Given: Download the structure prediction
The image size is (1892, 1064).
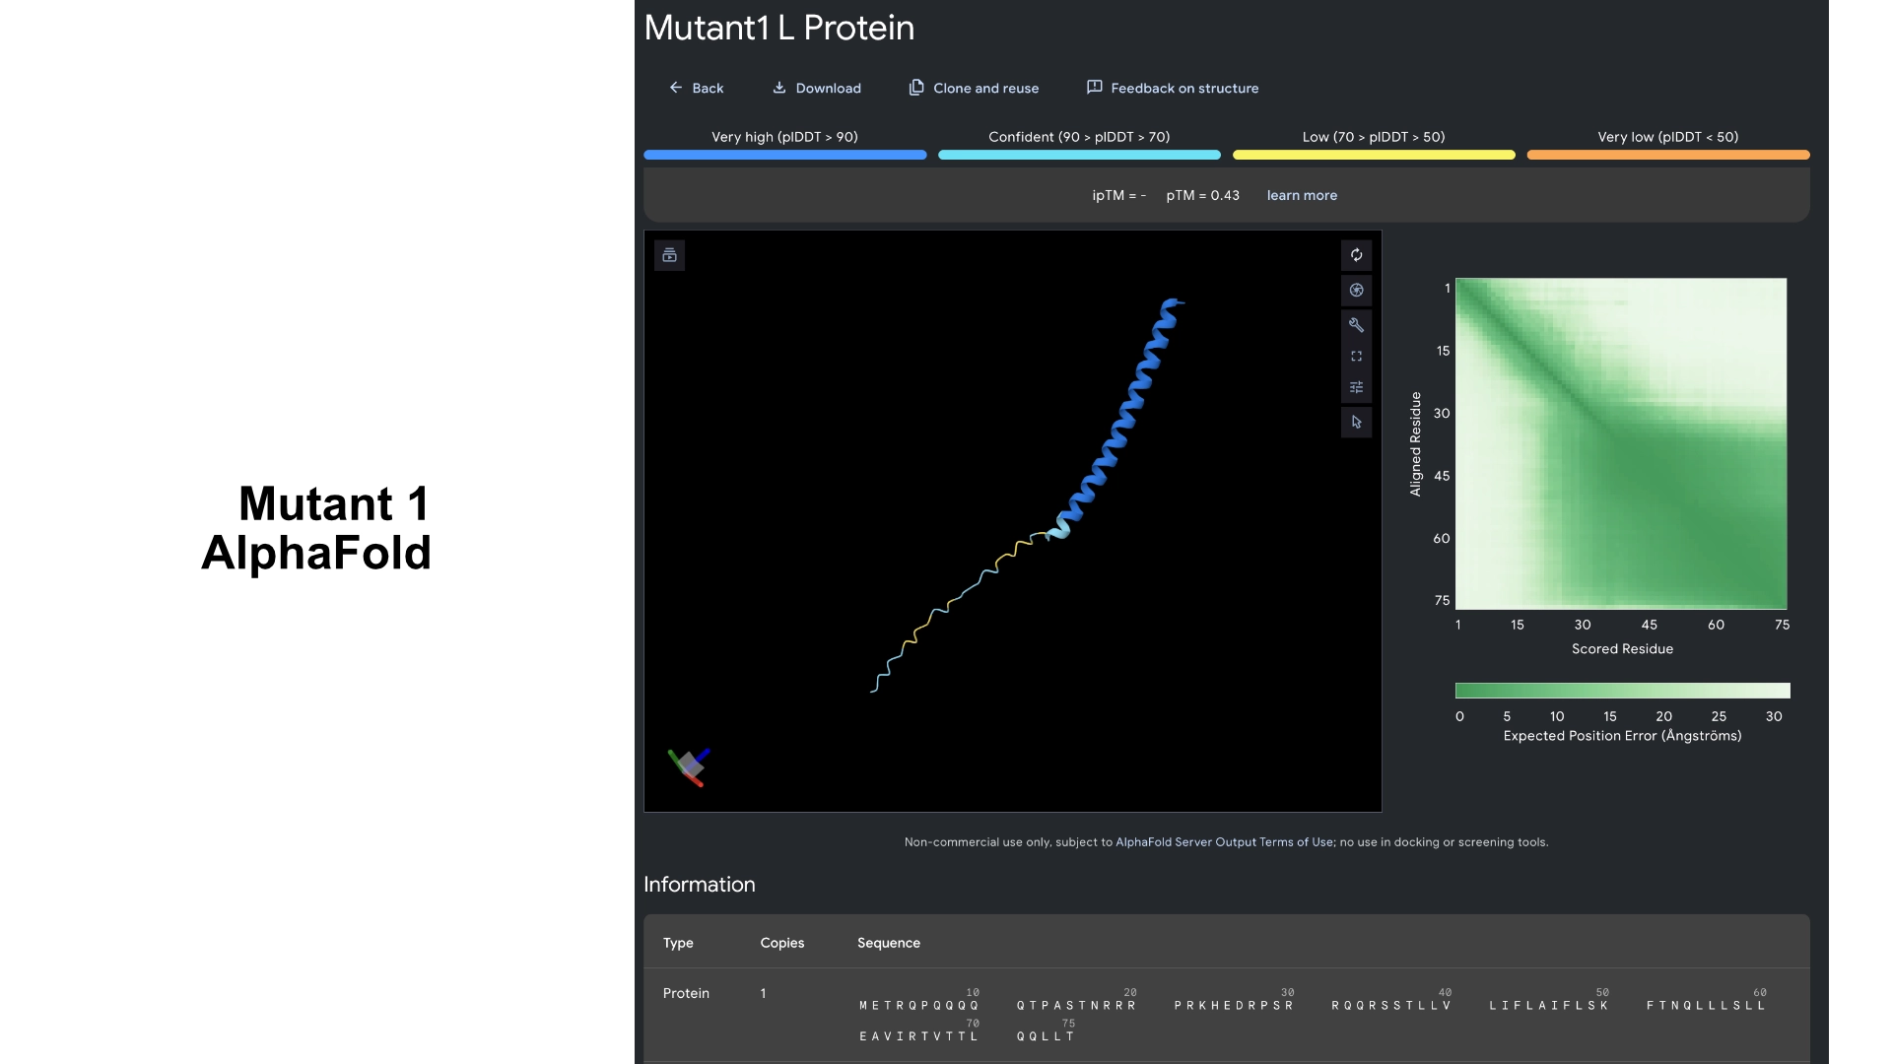Looking at the screenshot, I should pos(816,88).
